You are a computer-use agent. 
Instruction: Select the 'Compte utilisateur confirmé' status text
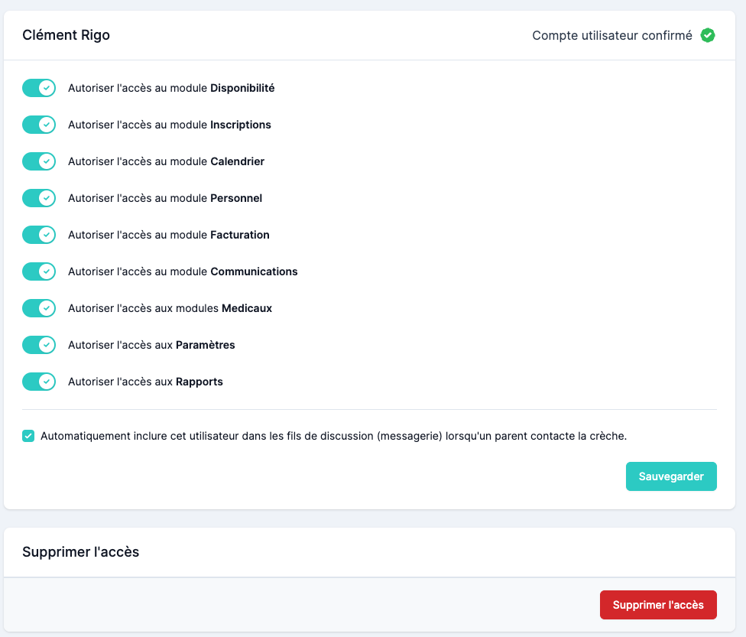point(611,35)
